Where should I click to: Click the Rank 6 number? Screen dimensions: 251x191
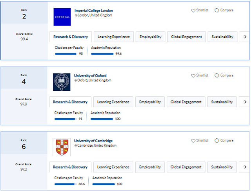[x=24, y=147]
